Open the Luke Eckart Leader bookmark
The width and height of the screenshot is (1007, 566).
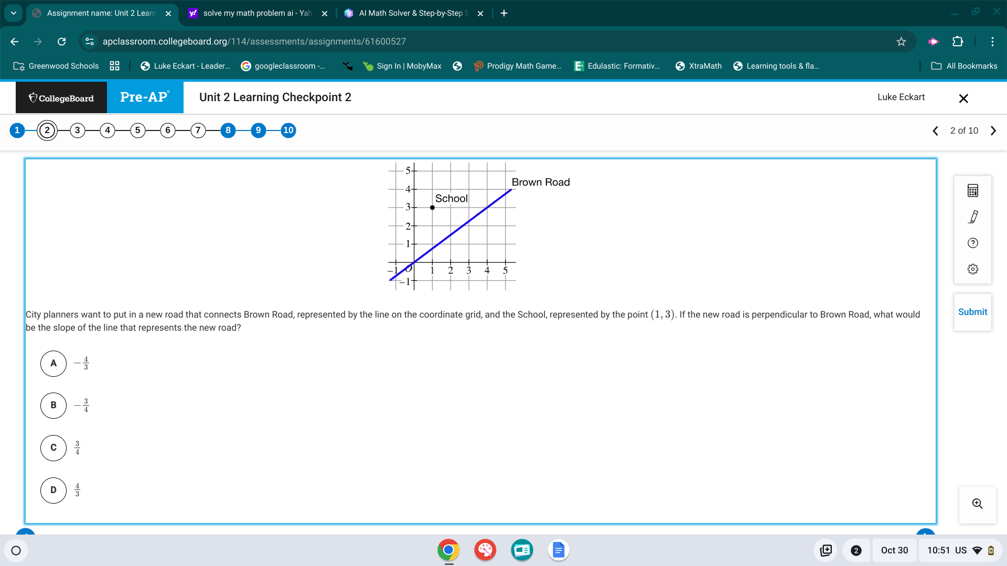tap(186, 66)
